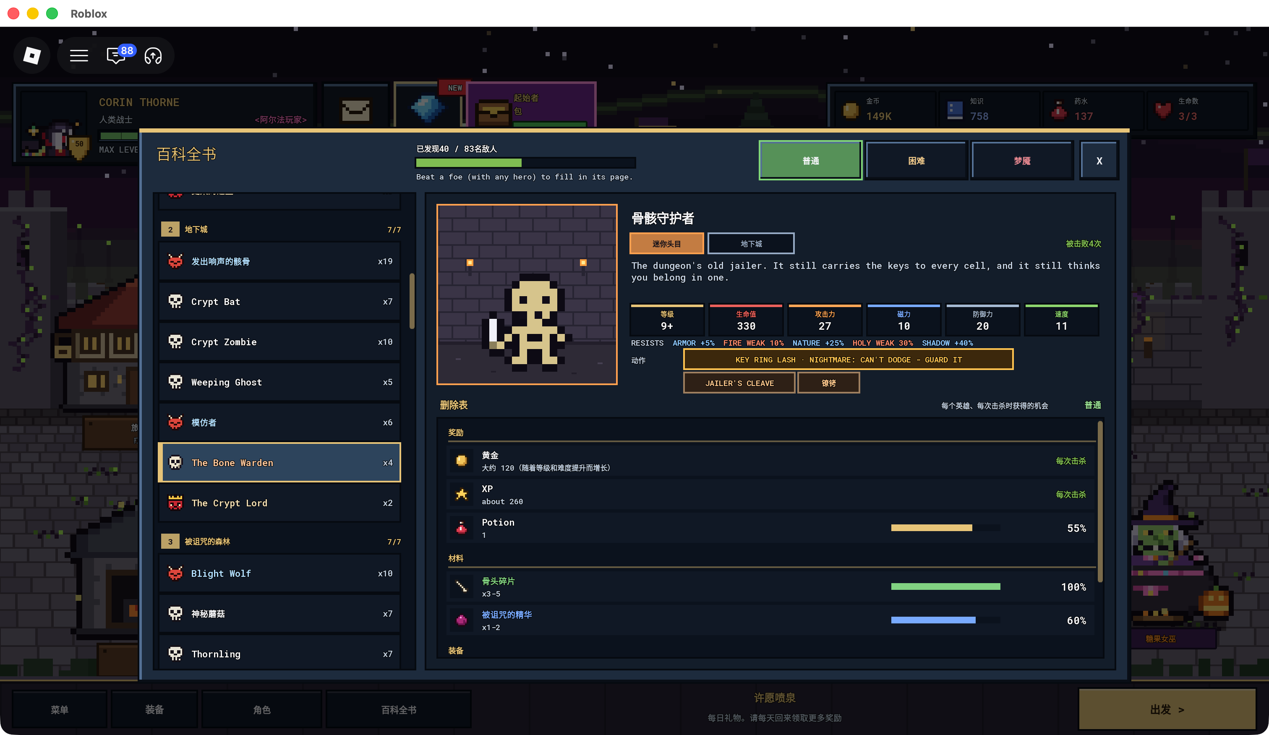Select 模仿者 enemy entry
This screenshot has height=735, width=1269.
tap(279, 422)
